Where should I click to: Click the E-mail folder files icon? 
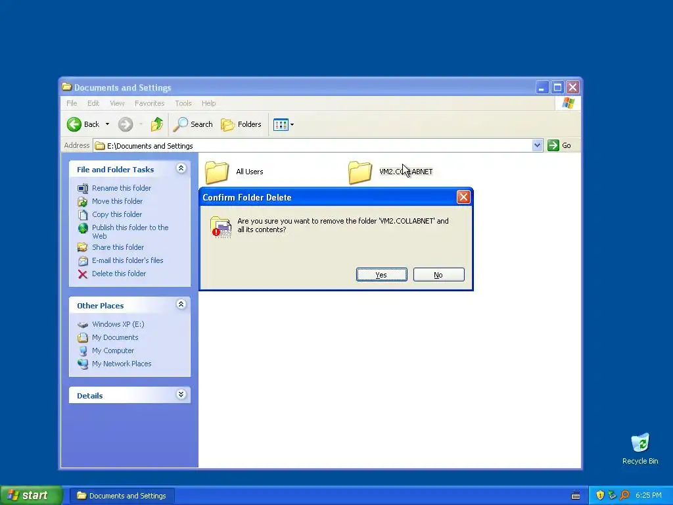pos(83,260)
